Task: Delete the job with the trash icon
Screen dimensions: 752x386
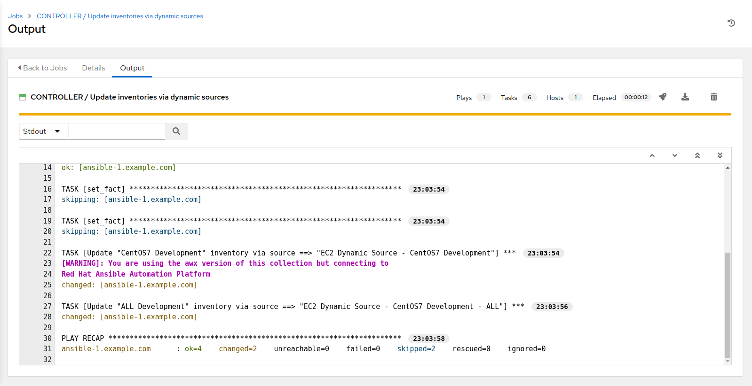Action: 713,97
